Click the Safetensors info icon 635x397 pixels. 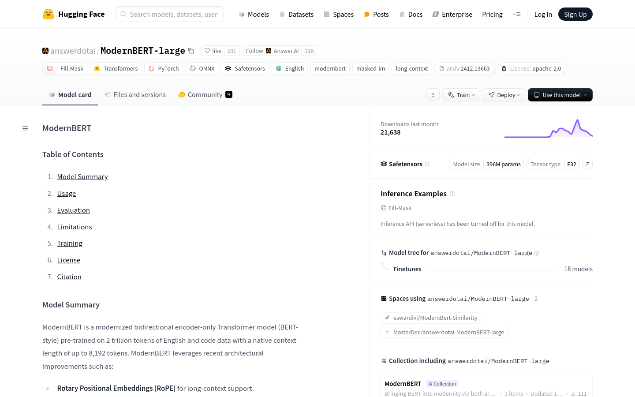click(x=427, y=164)
